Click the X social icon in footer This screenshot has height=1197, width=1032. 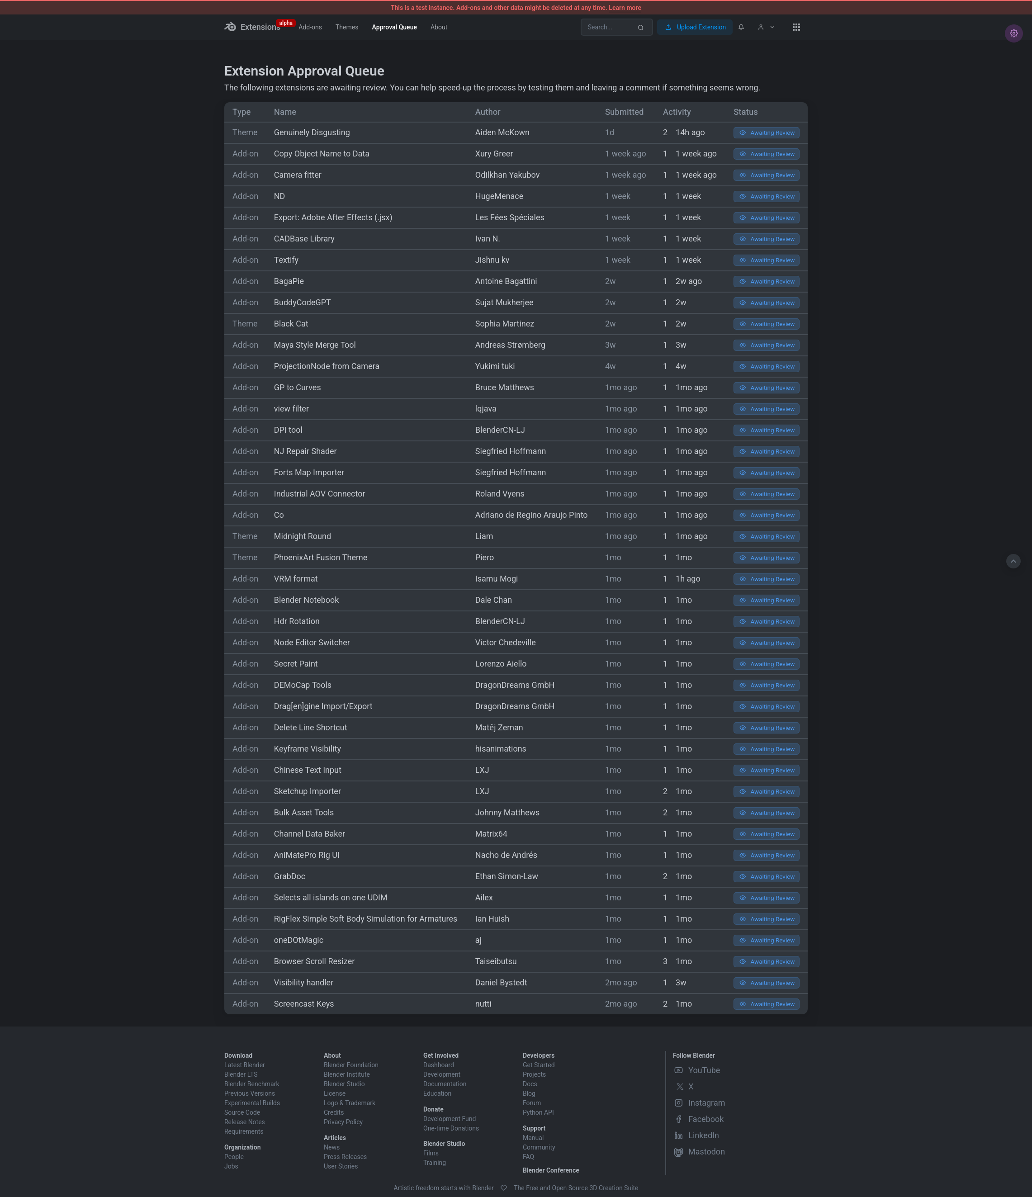(x=680, y=1087)
